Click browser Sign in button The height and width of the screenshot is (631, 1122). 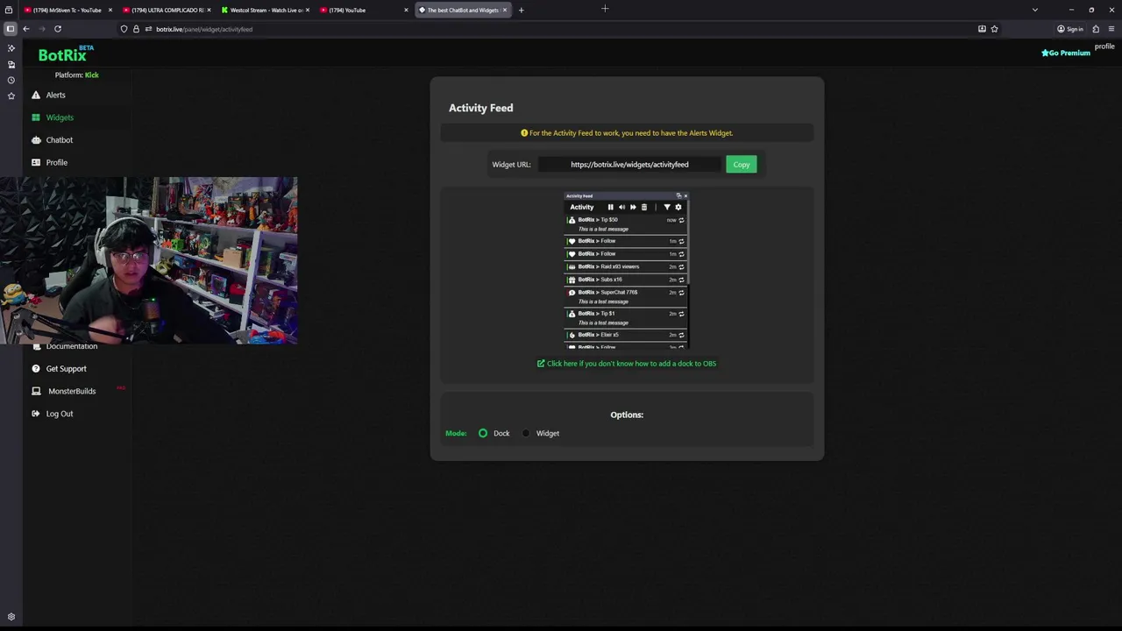pyautogui.click(x=1070, y=29)
